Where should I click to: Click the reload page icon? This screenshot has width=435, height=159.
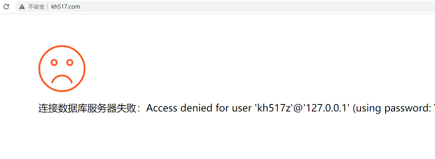pyautogui.click(x=6, y=7)
